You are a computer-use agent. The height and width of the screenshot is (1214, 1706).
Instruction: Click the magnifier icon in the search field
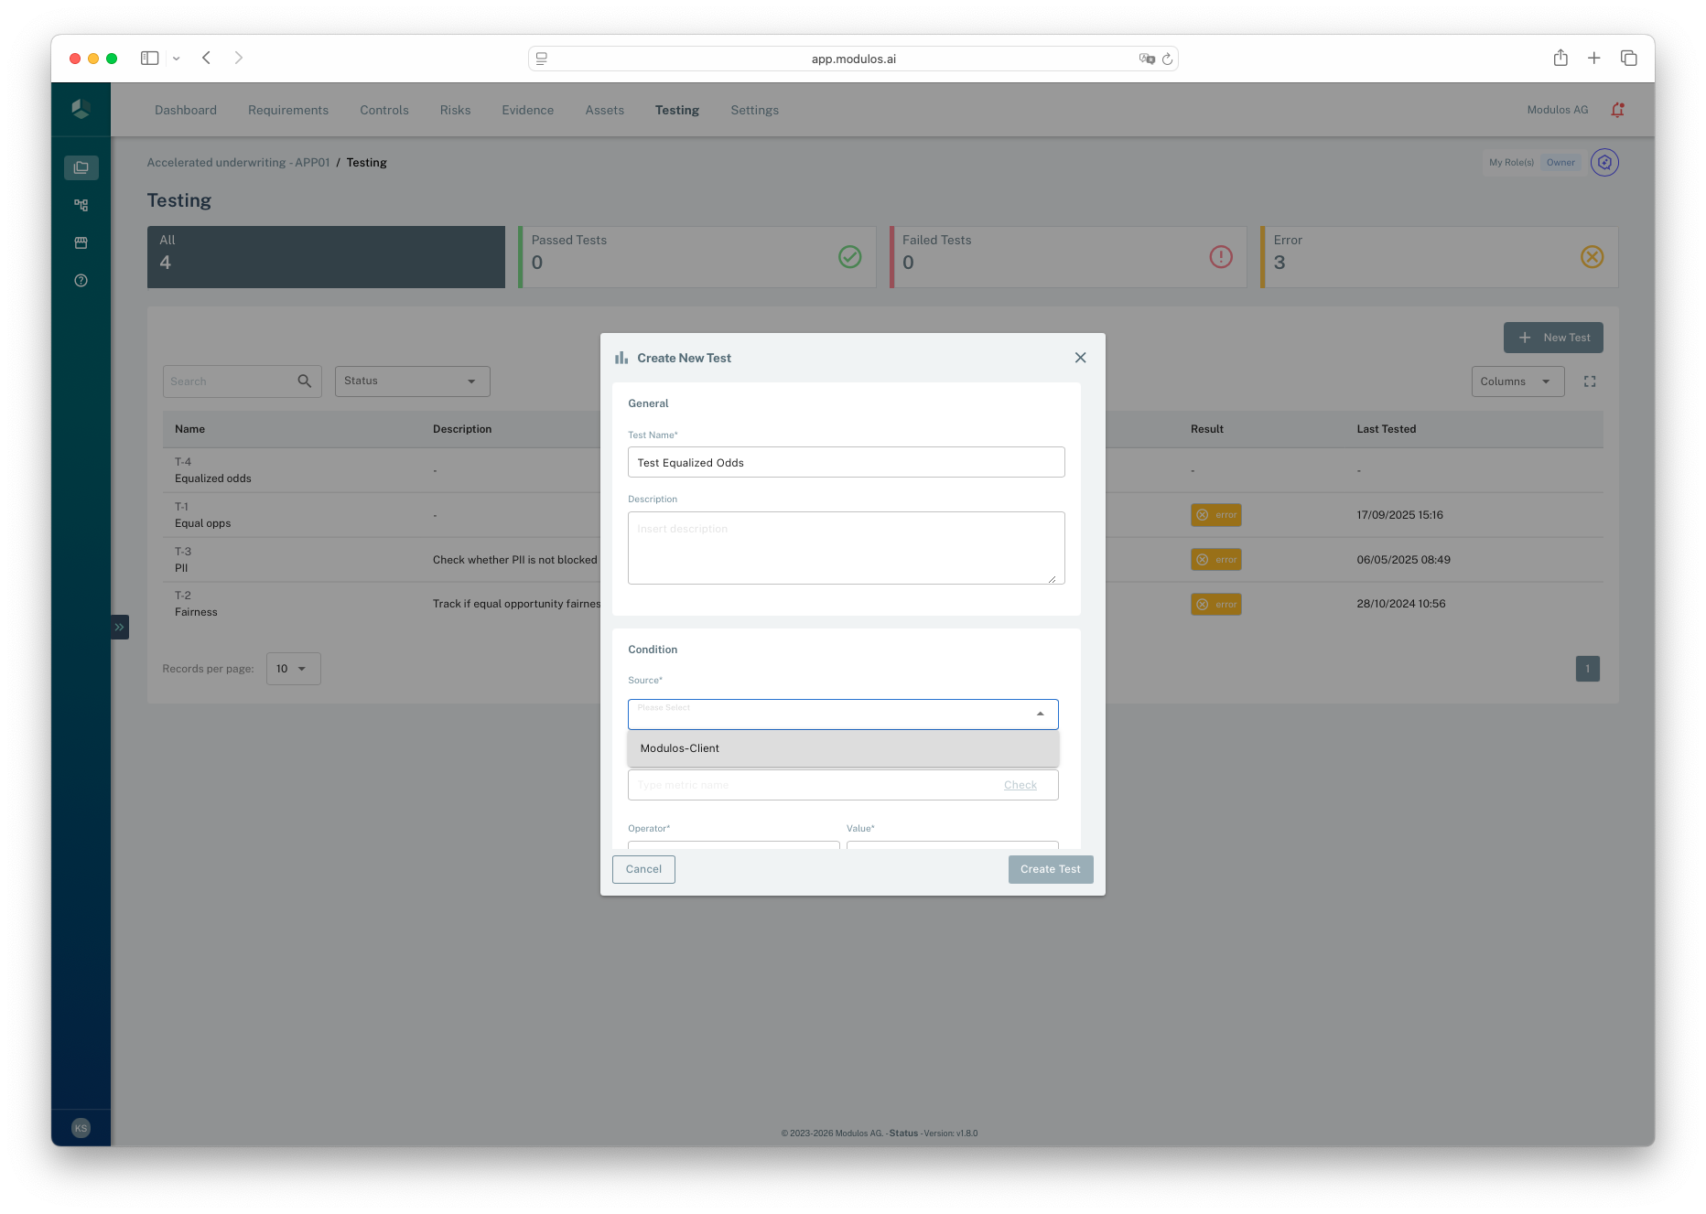coord(304,381)
